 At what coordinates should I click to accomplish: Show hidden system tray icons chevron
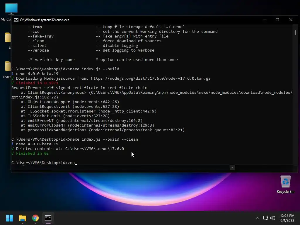pyautogui.click(x=258, y=218)
